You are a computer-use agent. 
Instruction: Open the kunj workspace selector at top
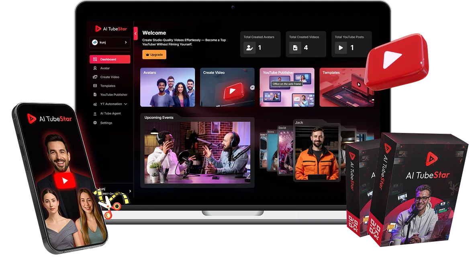pyautogui.click(x=110, y=42)
